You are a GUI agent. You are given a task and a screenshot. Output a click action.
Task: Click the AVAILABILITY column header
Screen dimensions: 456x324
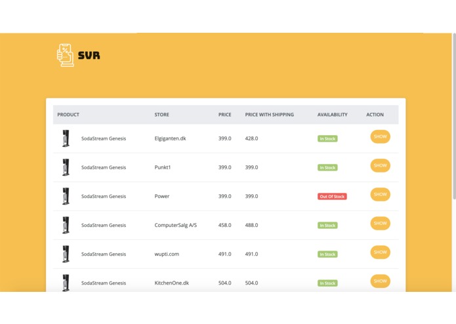point(333,115)
